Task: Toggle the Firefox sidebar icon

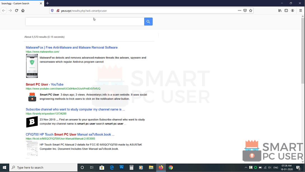Action: coord(286,10)
